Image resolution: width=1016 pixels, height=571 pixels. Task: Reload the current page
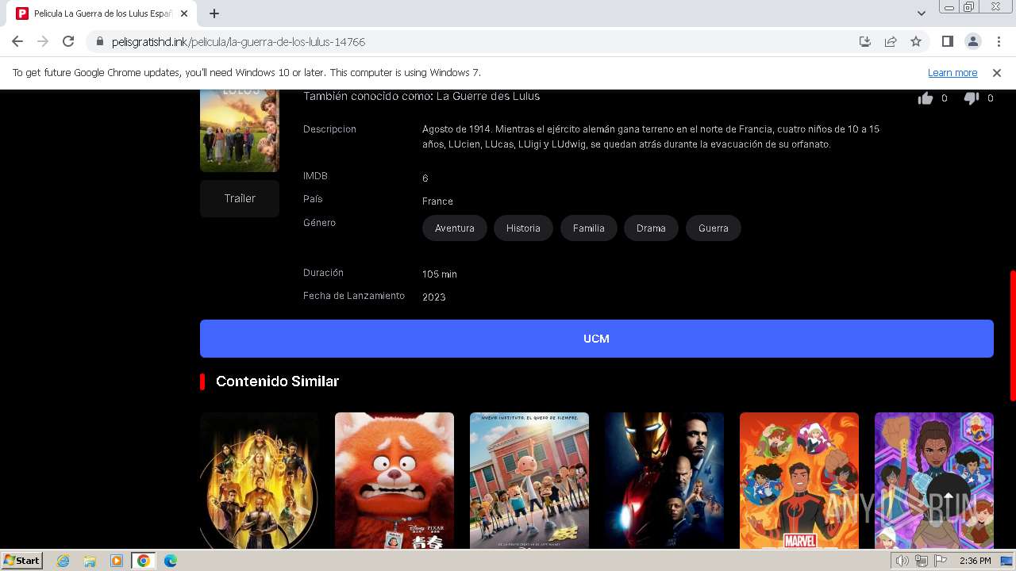point(68,41)
